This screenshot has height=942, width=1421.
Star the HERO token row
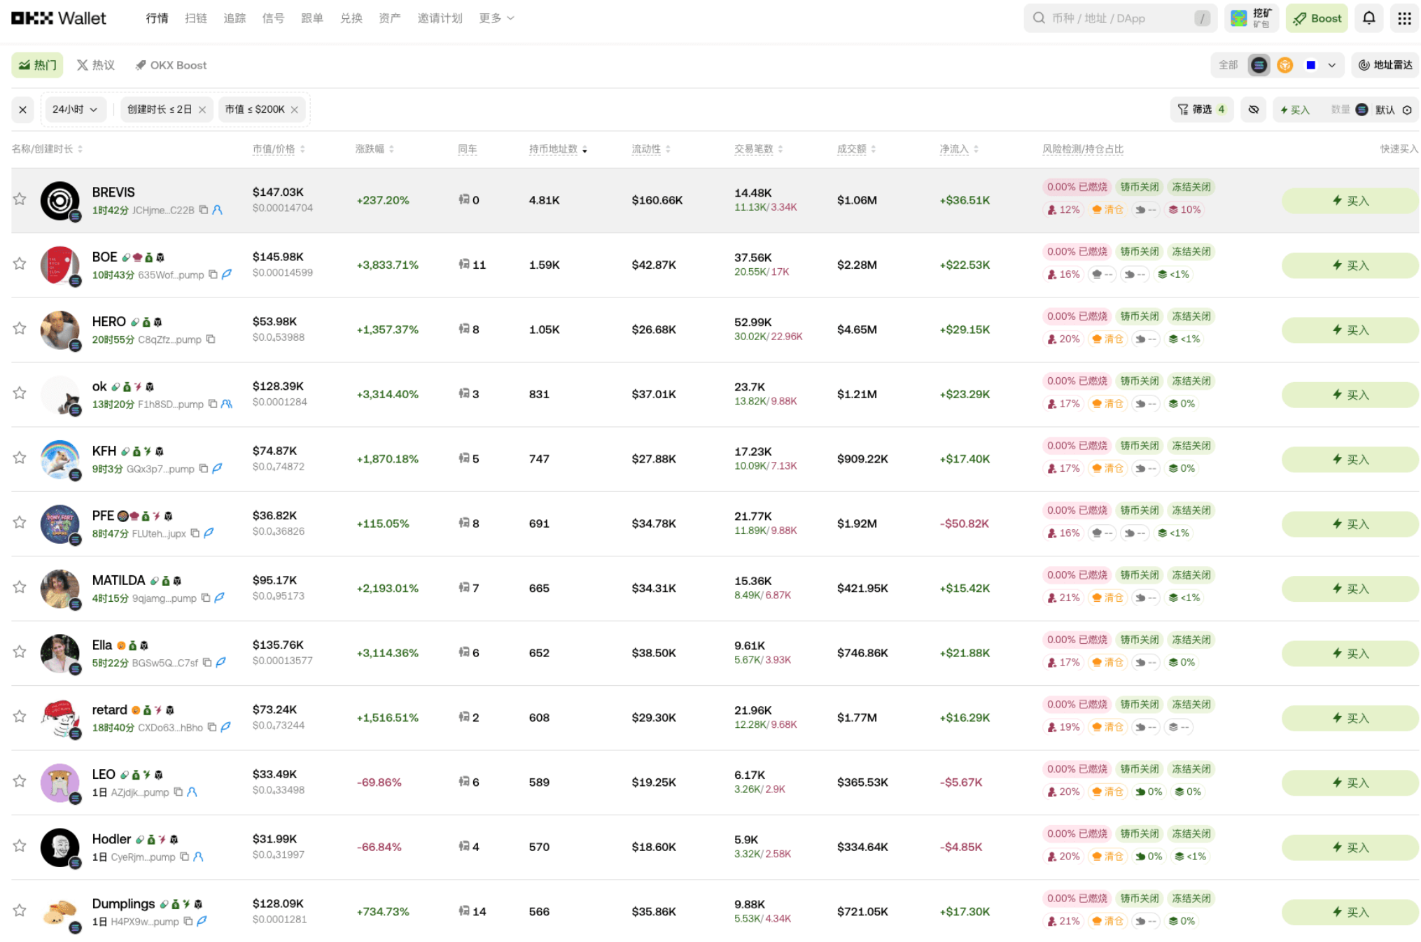pyautogui.click(x=20, y=329)
